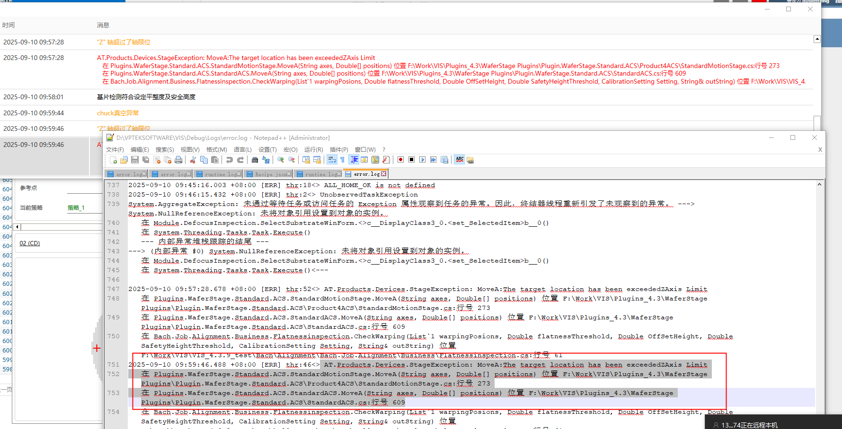Image resolution: width=842 pixels, height=429 pixels.
Task: Click the Cut scissors icon
Action: (193, 160)
